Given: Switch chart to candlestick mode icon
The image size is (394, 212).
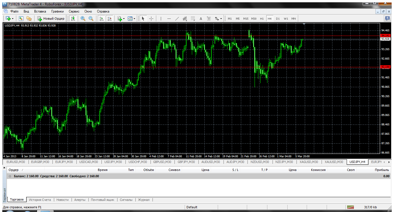Looking at the screenshot, I should tap(73, 19).
